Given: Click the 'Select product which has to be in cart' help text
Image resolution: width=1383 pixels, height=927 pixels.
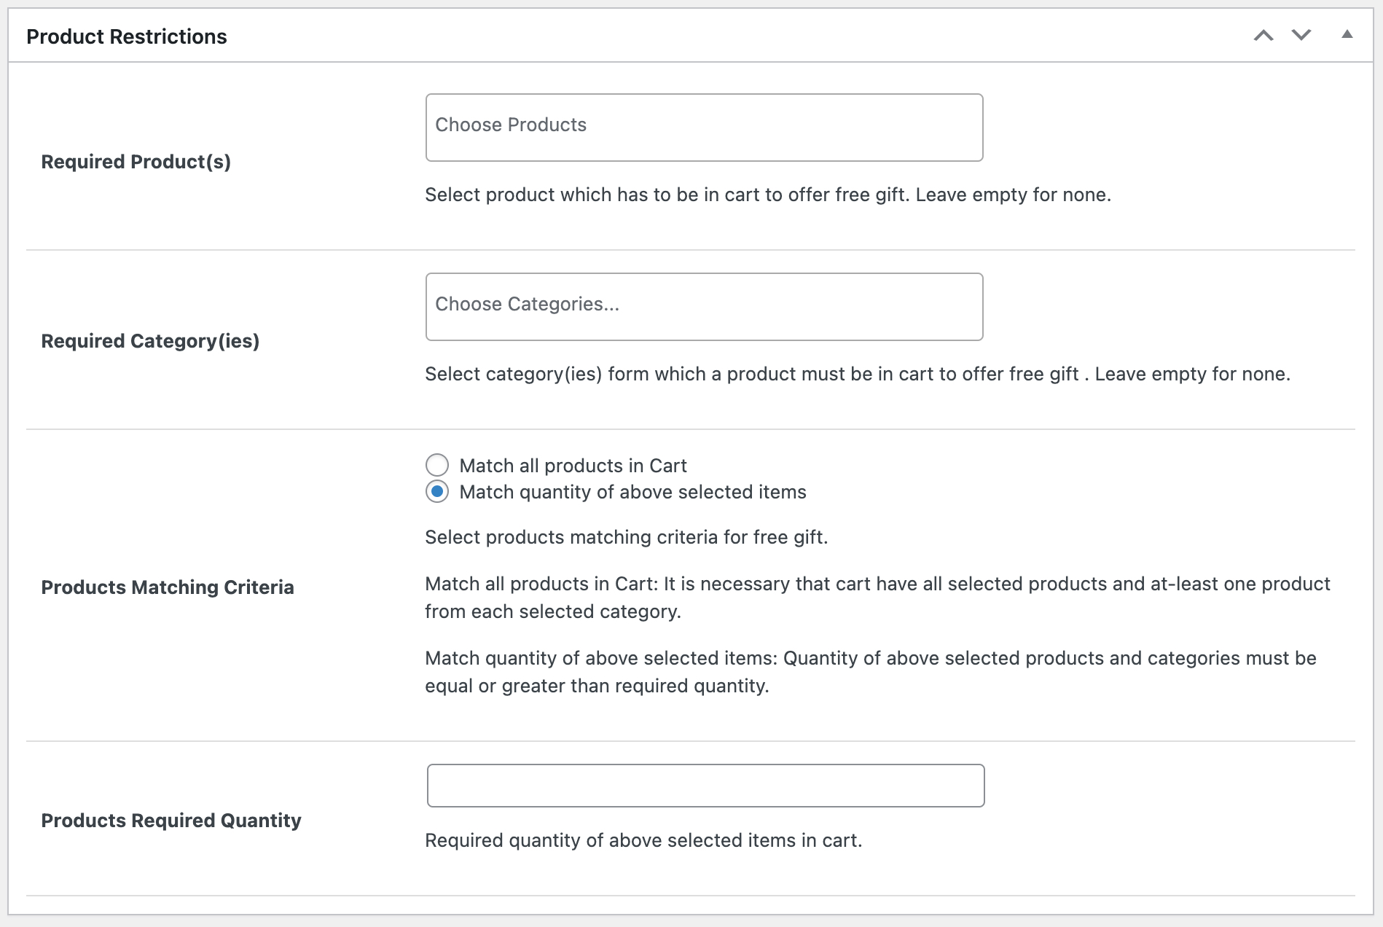Looking at the screenshot, I should click(768, 195).
